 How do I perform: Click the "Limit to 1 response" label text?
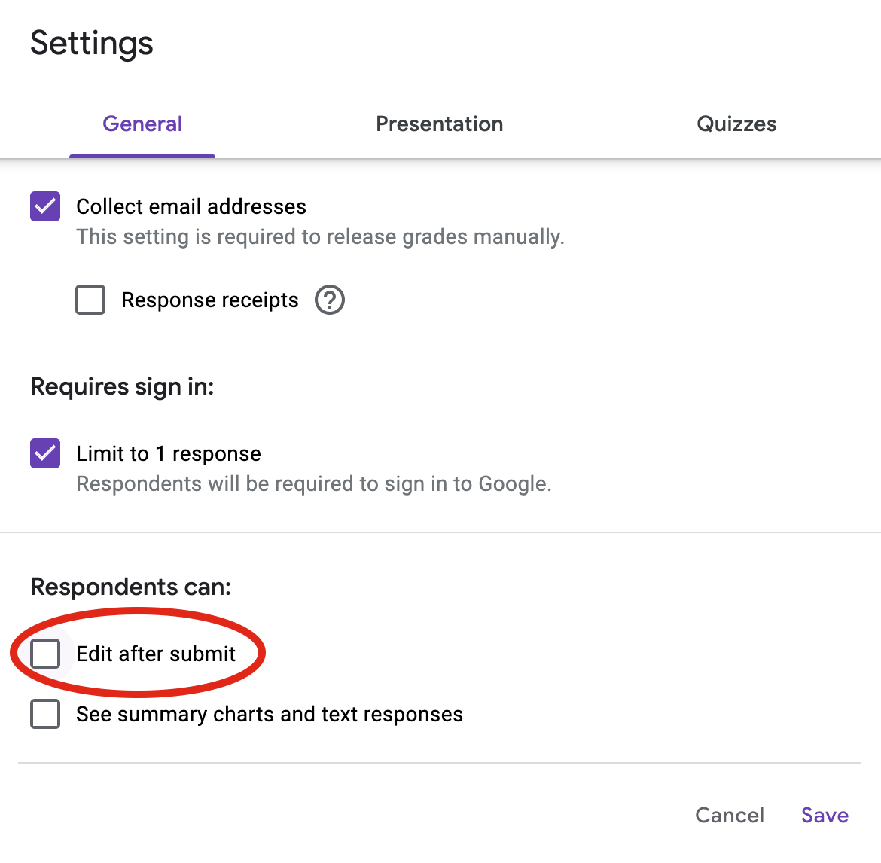click(x=169, y=453)
